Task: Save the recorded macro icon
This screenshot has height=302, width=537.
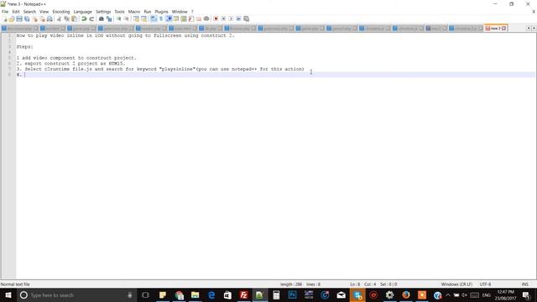Action: pyautogui.click(x=246, y=18)
